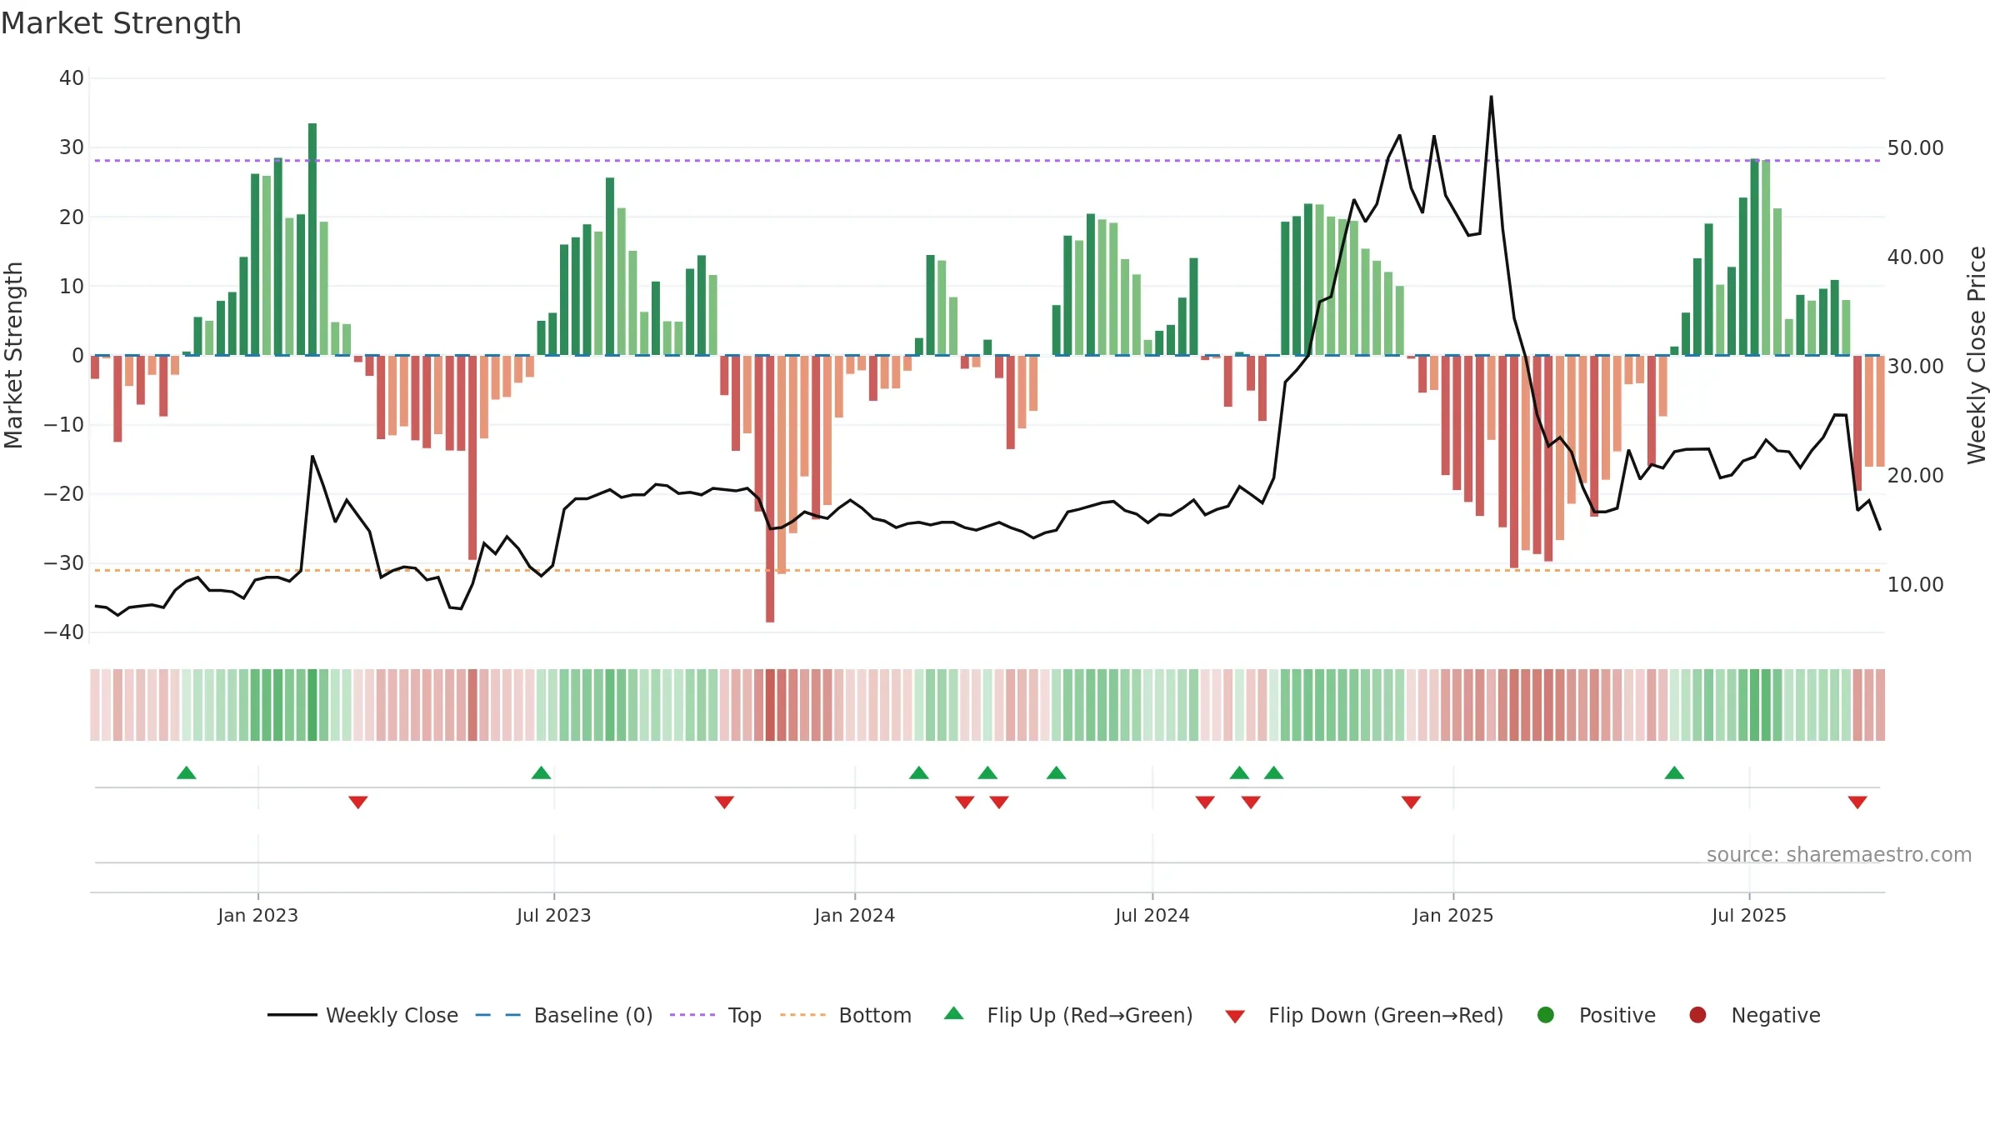Toggle the 'Flip Down (Green→Red)' legend label
The height and width of the screenshot is (1125, 2000).
(x=1386, y=1015)
